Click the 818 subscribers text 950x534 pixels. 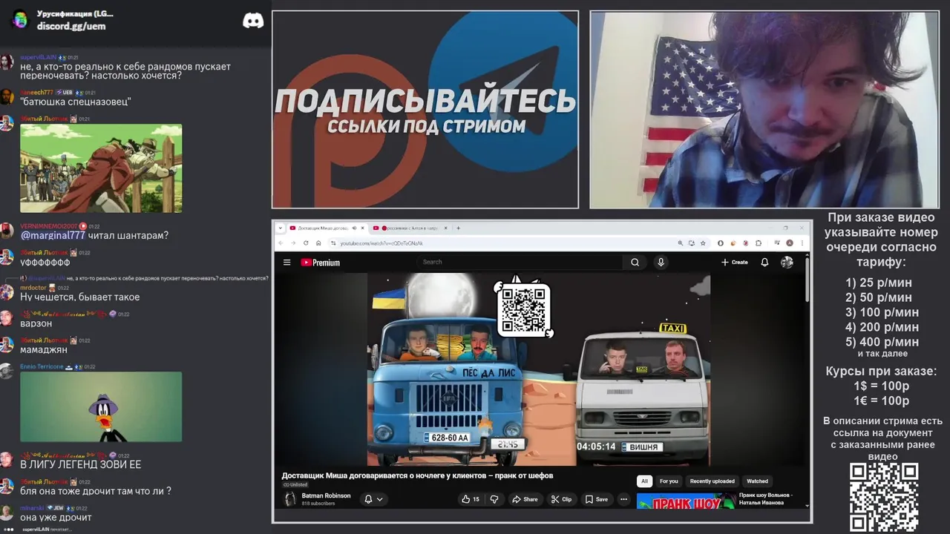coord(318,504)
